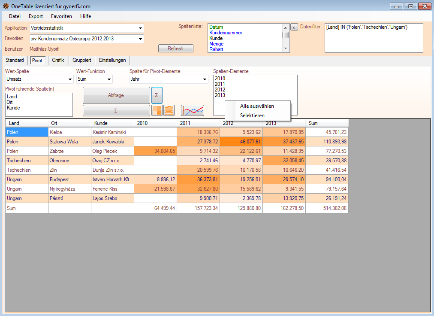434x316 pixels.
Task: Choose 'Alle auswählen' from context menu
Action: point(257,106)
